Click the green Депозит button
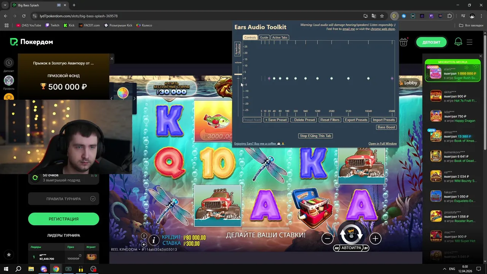 tap(431, 42)
